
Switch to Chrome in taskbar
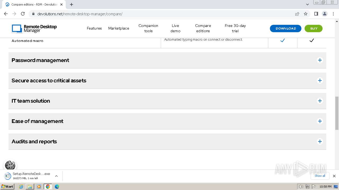48,187
